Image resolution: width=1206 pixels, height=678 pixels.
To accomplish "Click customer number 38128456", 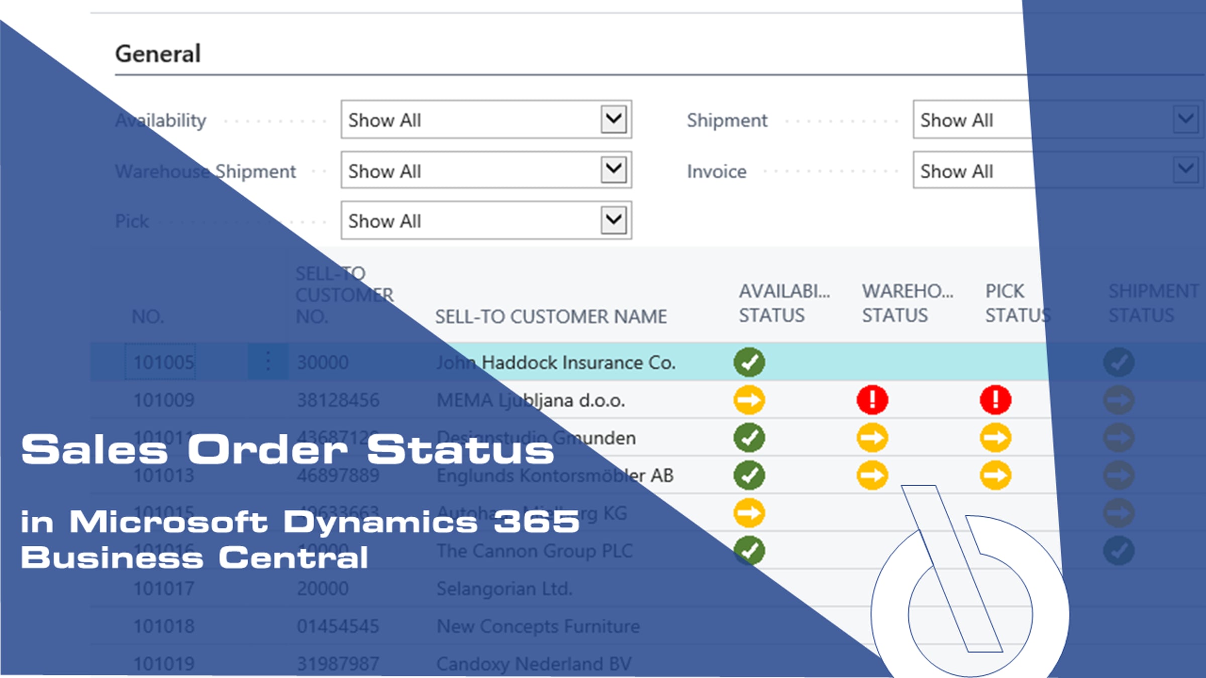I will (x=338, y=400).
